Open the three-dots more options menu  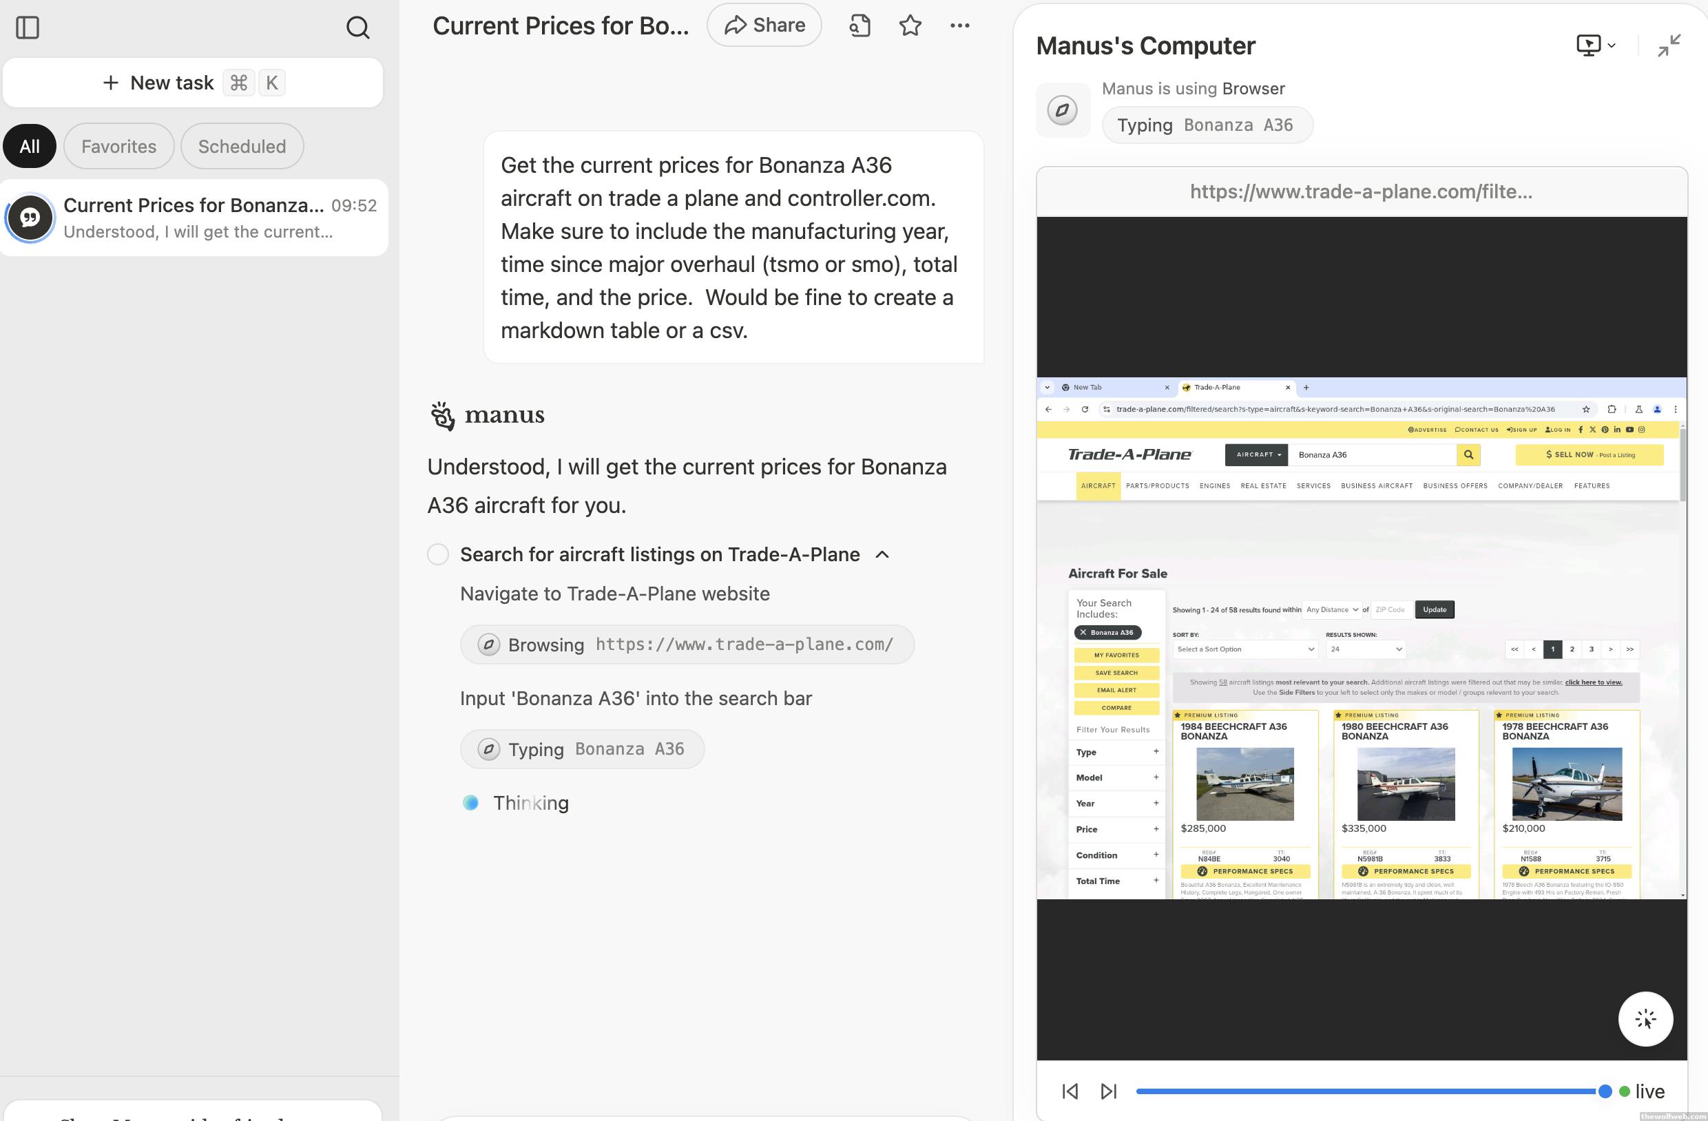pos(959,26)
